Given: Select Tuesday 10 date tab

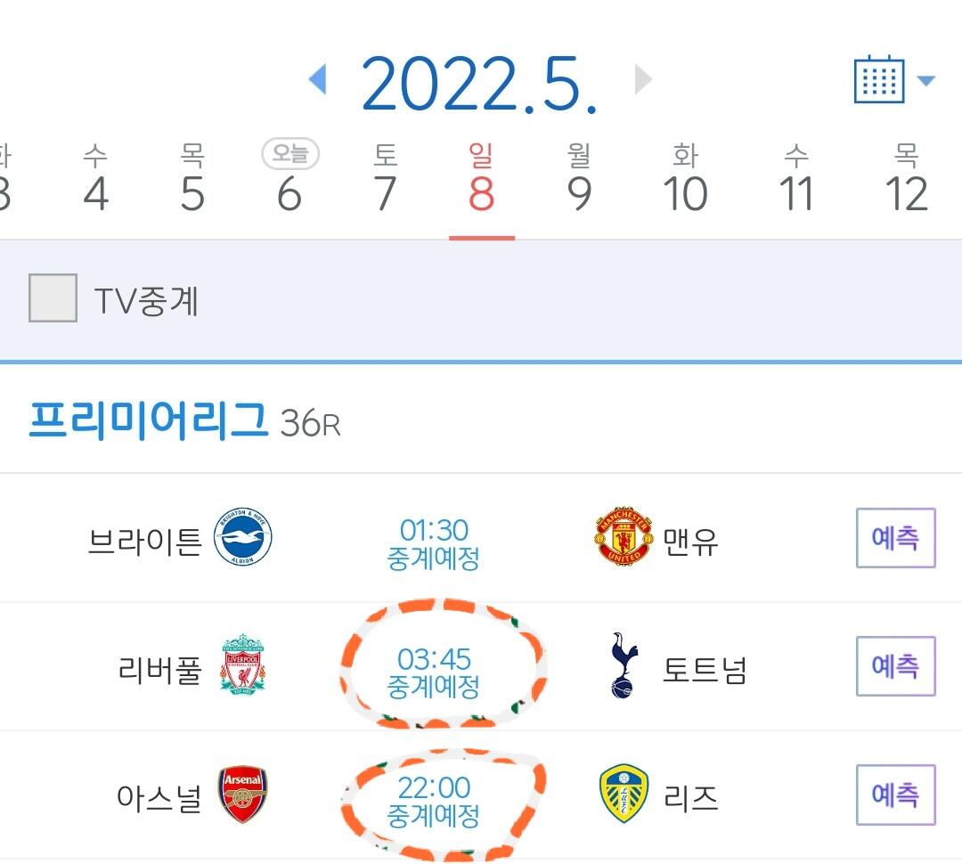Looking at the screenshot, I should click(x=685, y=183).
